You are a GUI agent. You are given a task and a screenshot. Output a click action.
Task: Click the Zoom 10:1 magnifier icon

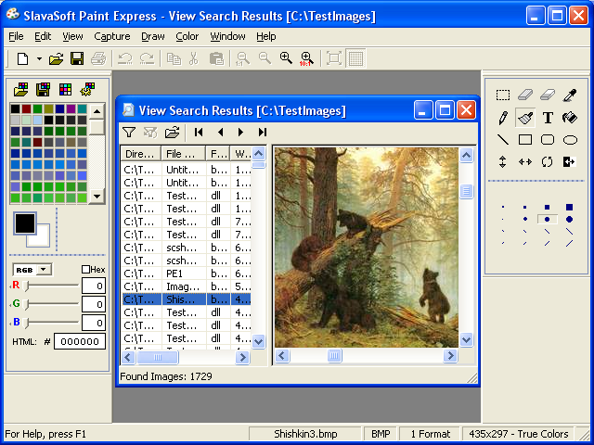[306, 58]
